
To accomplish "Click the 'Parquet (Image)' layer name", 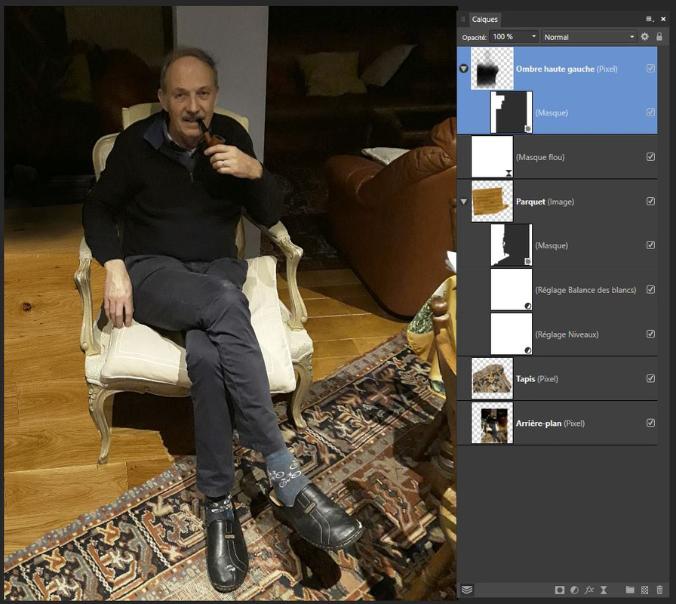I will [545, 202].
